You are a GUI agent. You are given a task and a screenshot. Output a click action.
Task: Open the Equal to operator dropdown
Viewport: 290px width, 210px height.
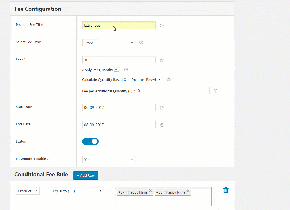77,191
